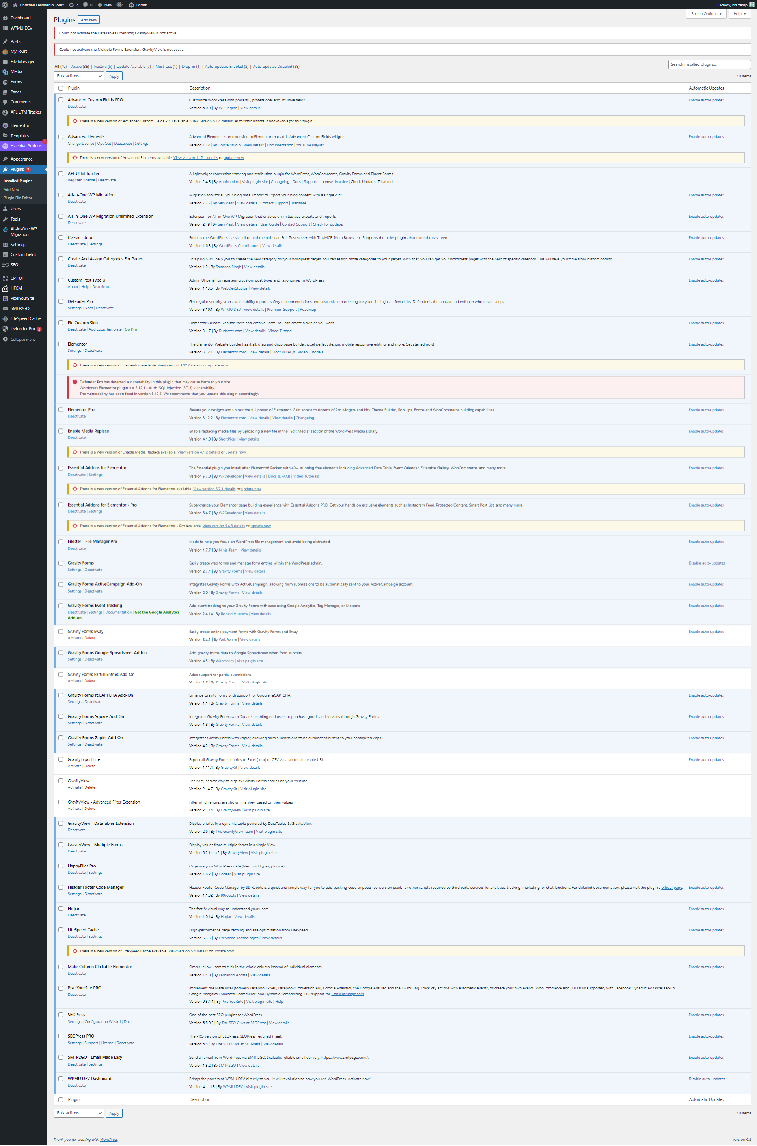Click the WordPress logo in admin bar

coord(5,5)
